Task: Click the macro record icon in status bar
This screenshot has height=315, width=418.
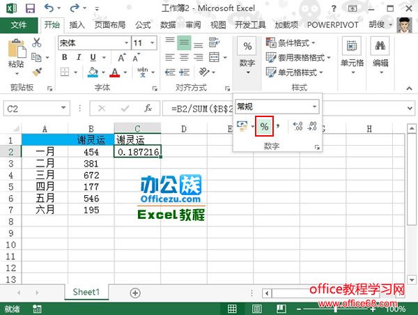Action: (x=37, y=309)
